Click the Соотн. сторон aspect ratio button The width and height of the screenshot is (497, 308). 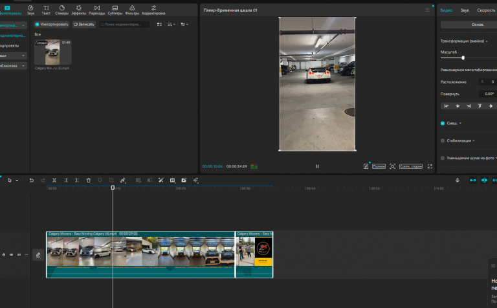click(x=411, y=166)
